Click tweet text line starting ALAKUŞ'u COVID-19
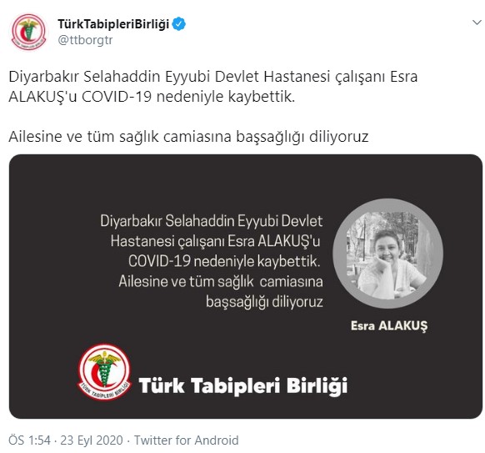 click(x=152, y=97)
